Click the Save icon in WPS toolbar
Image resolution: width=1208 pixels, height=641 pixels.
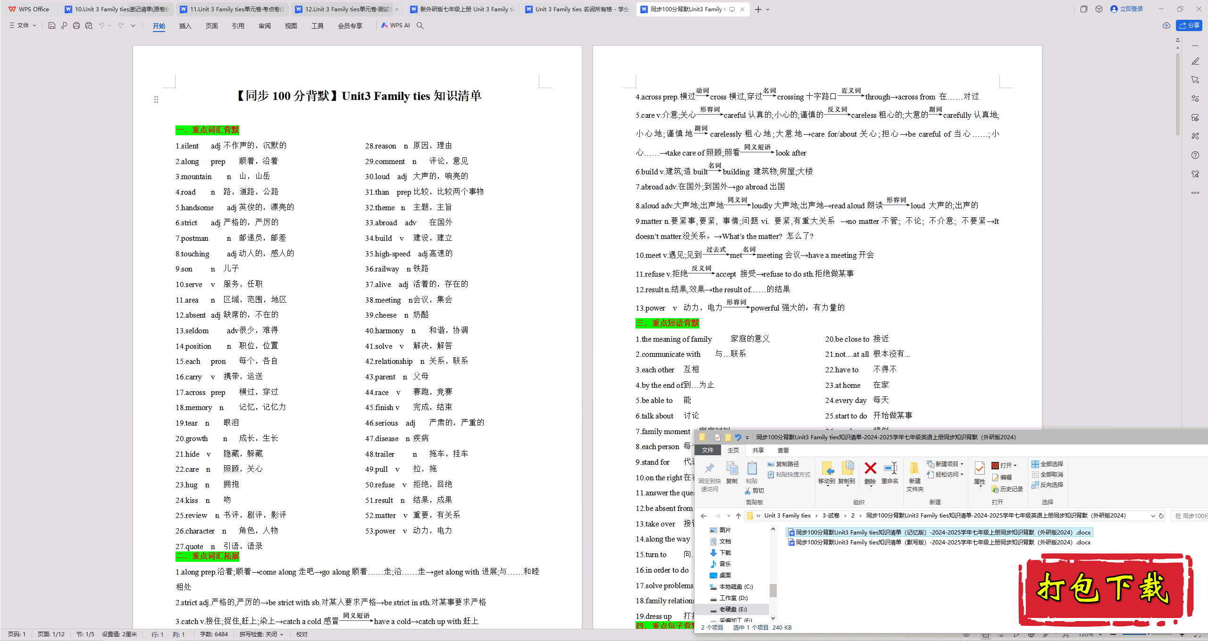pyautogui.click(x=52, y=25)
